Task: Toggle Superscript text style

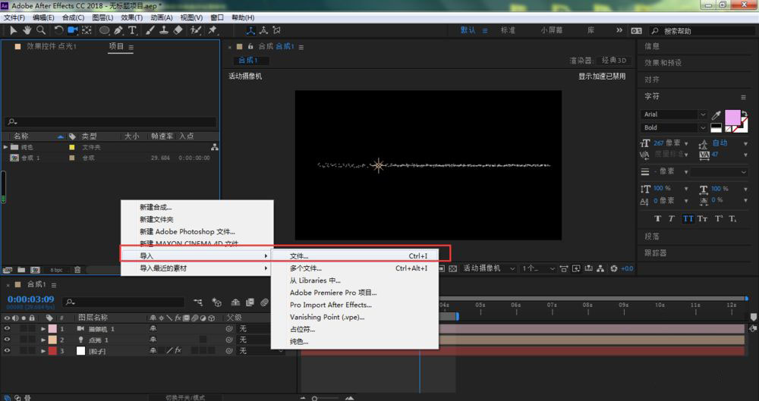Action: 718,218
